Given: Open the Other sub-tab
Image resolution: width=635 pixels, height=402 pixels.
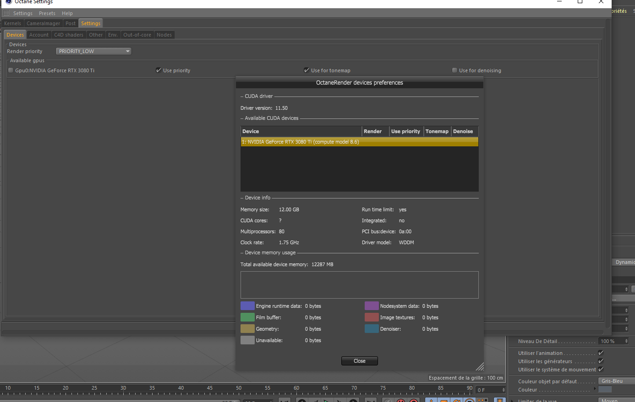Looking at the screenshot, I should [96, 35].
